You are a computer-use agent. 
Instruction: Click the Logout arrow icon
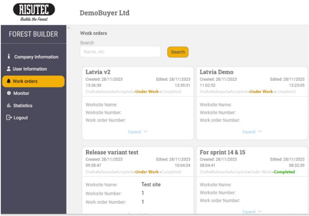[9, 118]
